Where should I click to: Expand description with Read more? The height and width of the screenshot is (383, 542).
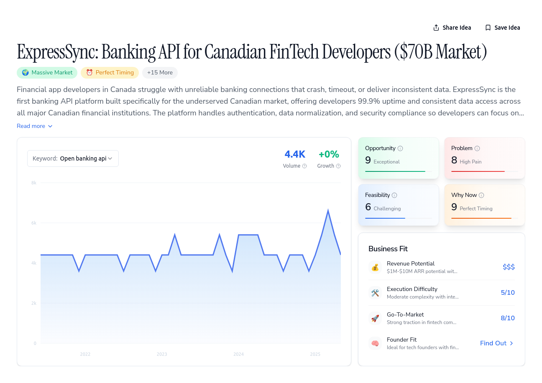(x=35, y=126)
